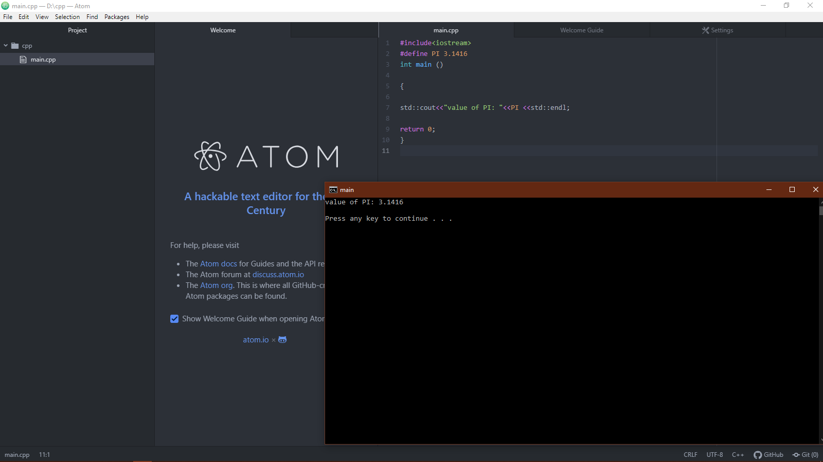Follow the Atom docs link
The image size is (823, 462).
pyautogui.click(x=219, y=263)
